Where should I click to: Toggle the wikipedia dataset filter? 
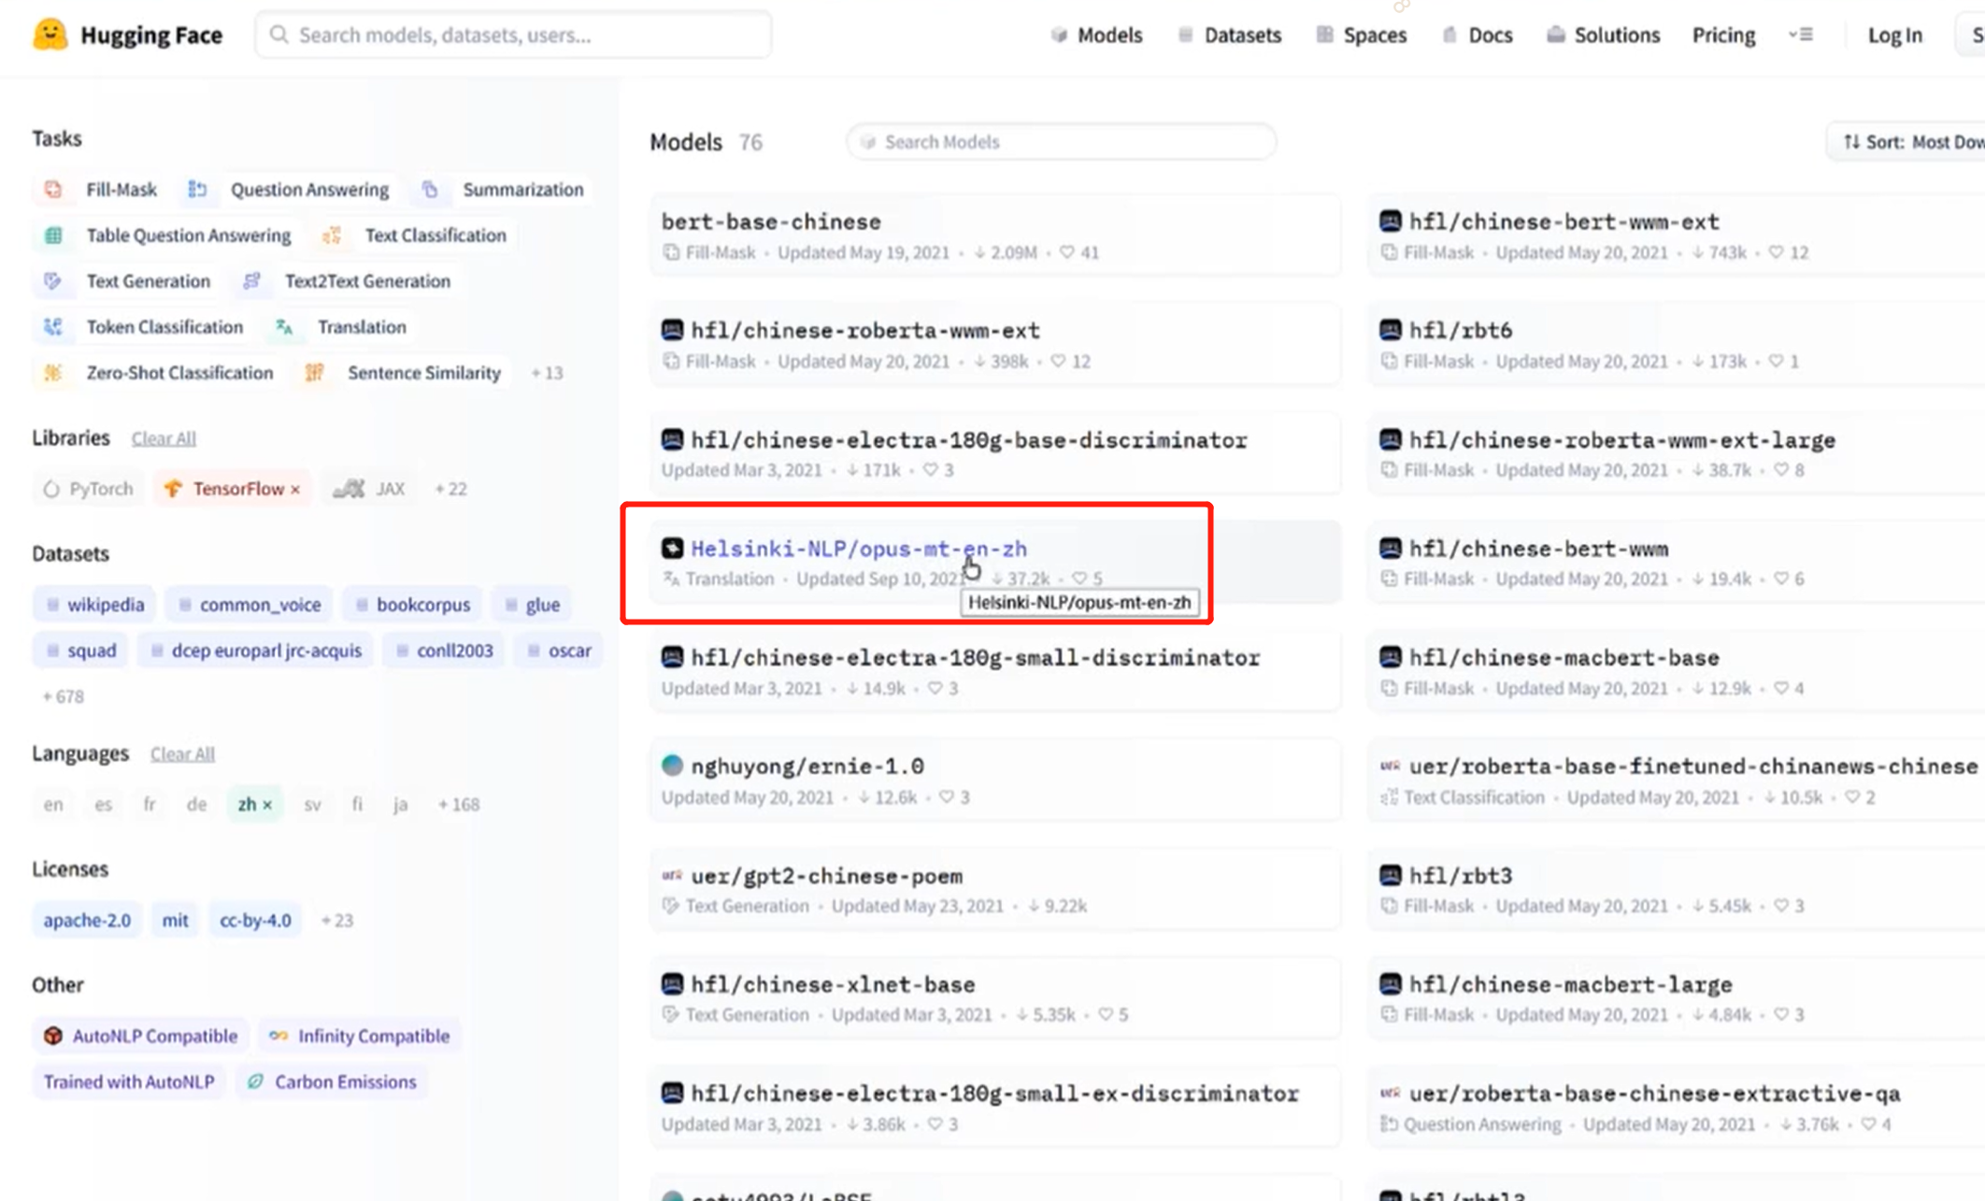tap(95, 605)
